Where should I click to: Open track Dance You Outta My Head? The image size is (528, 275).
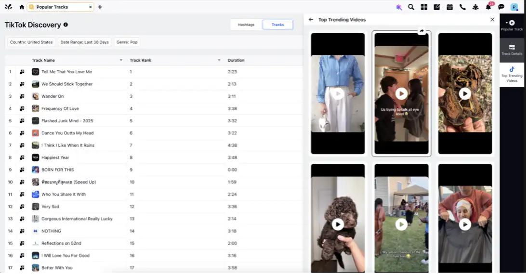point(67,133)
